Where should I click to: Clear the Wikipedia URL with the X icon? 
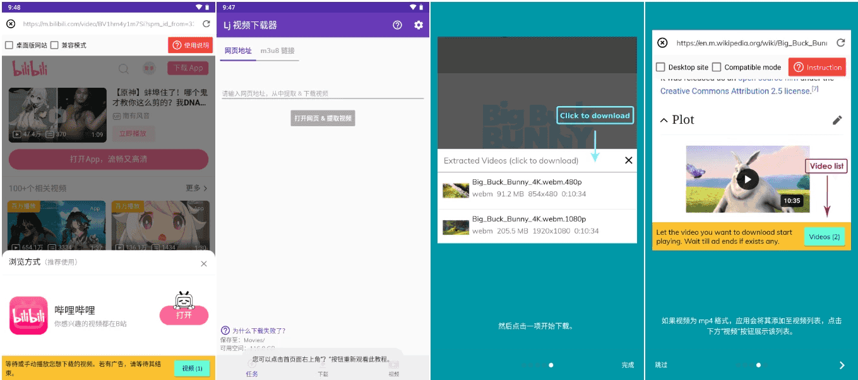click(662, 43)
